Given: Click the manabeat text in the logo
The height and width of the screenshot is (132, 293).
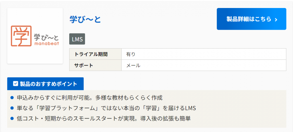Looking at the screenshot, I should (46, 43).
